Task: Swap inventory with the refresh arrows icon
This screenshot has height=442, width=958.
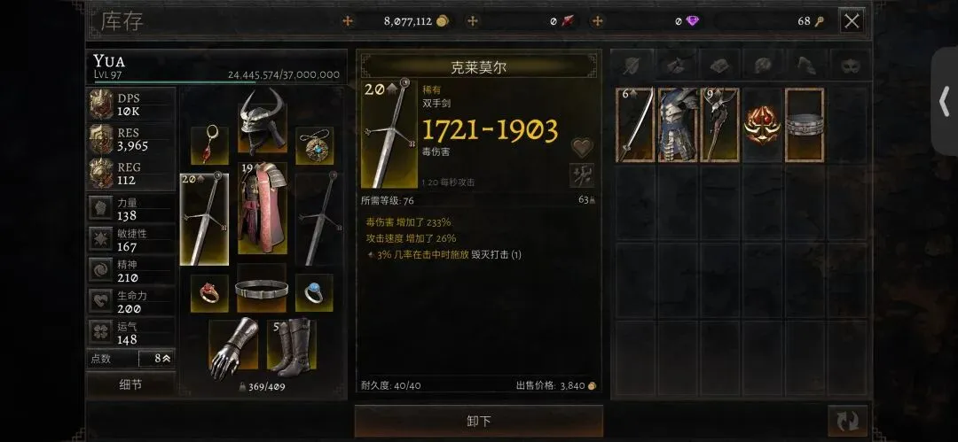Action: point(847,421)
